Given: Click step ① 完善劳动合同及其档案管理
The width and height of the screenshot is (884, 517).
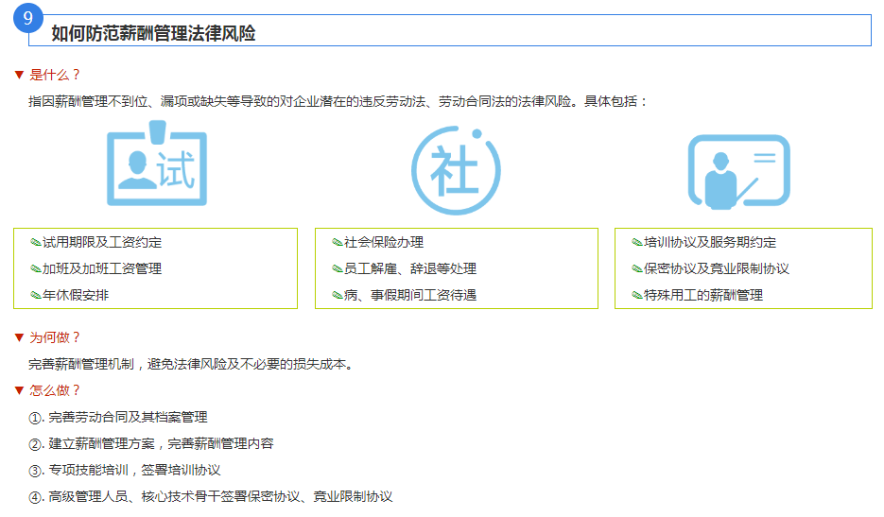Looking at the screenshot, I should (118, 417).
